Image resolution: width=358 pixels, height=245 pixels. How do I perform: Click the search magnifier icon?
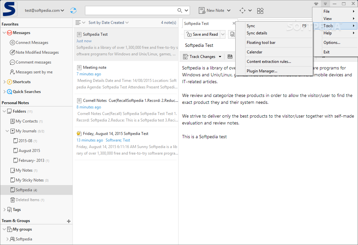pyautogui.click(x=180, y=10)
